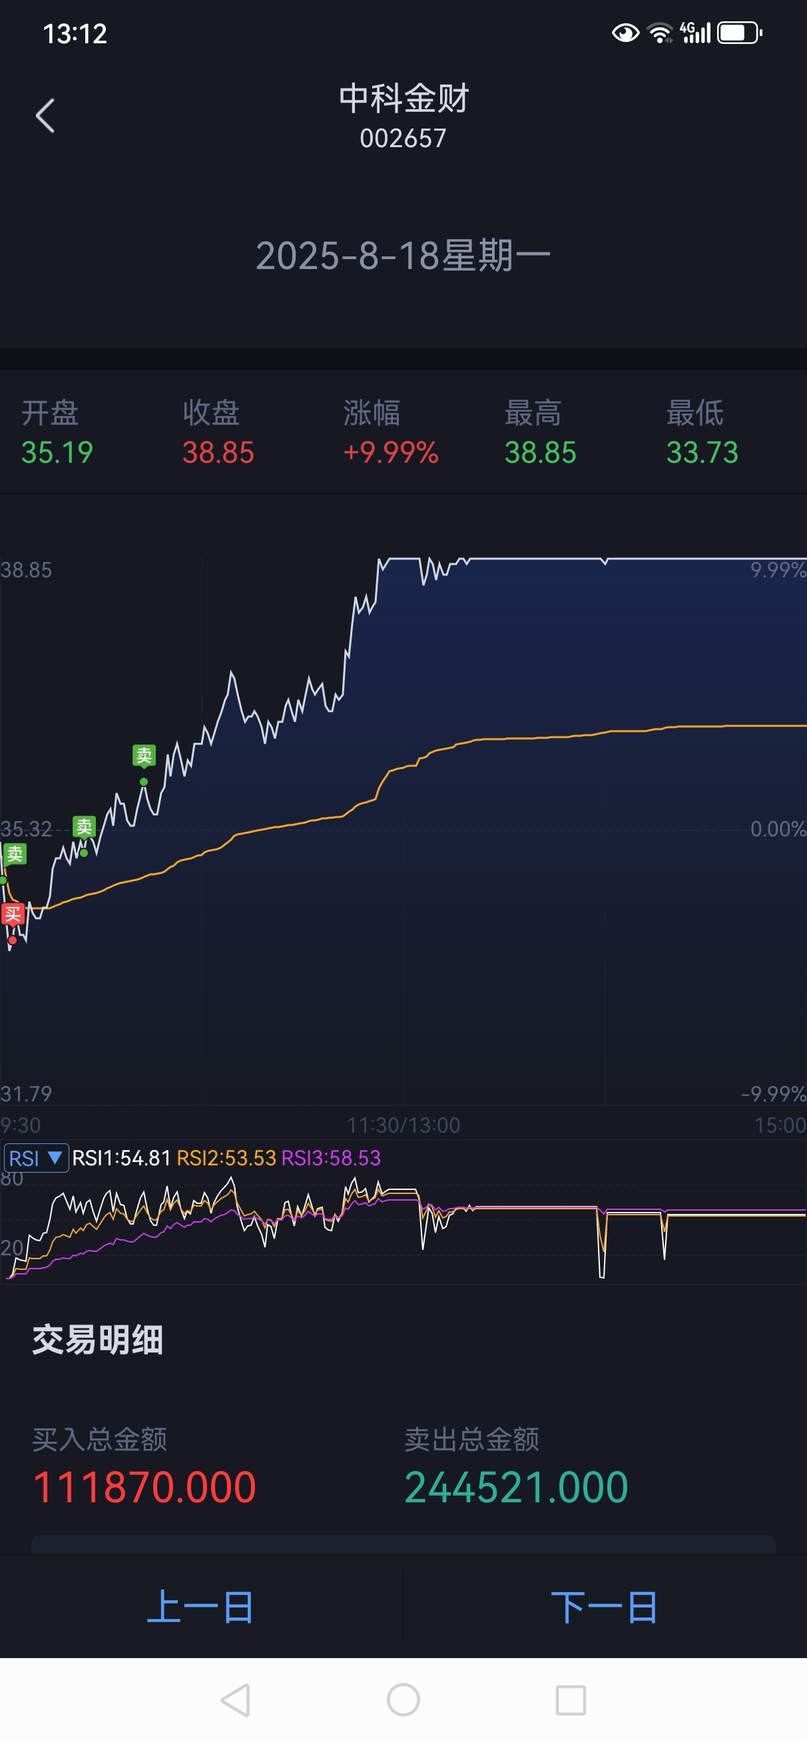Tap closing price 38.85 under 收盘
807x1742 pixels.
(218, 452)
